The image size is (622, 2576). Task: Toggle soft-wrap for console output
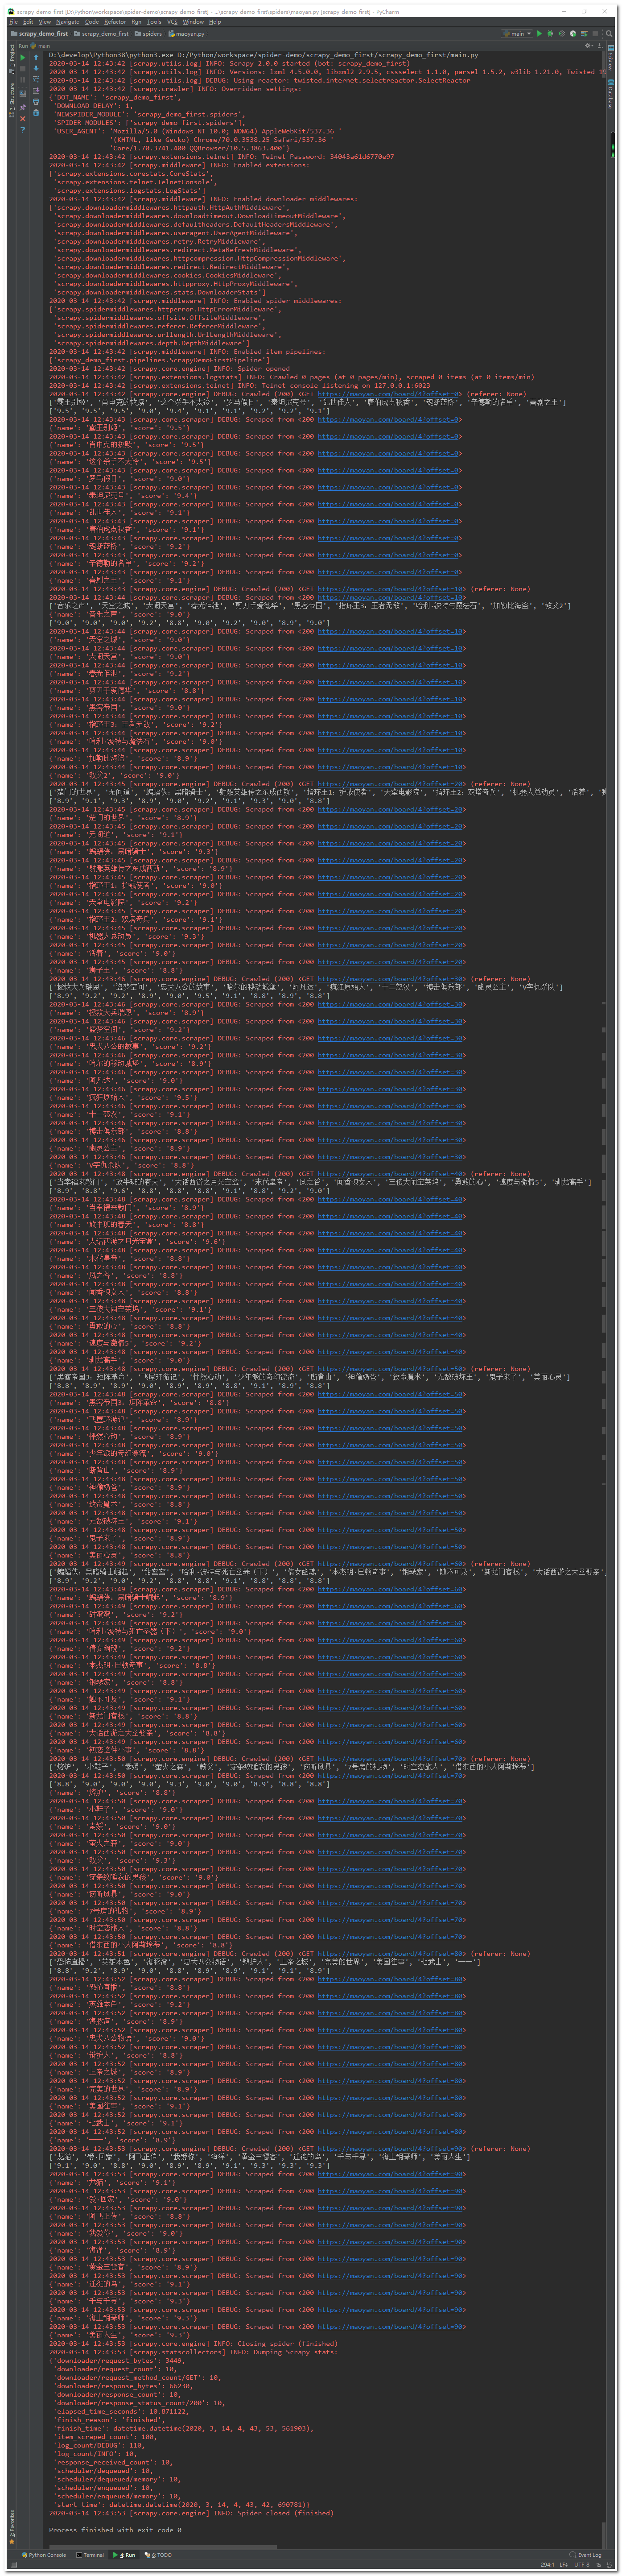click(x=36, y=80)
